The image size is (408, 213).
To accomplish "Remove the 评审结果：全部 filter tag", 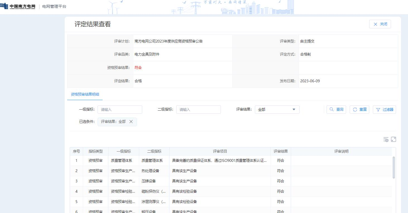I will point(131,122).
